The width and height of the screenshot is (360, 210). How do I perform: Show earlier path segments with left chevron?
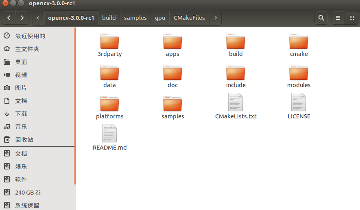38,18
